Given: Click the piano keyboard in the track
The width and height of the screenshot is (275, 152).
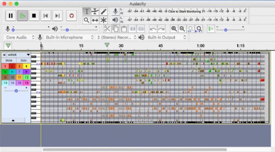Looking at the screenshot, I should coord(36,87).
